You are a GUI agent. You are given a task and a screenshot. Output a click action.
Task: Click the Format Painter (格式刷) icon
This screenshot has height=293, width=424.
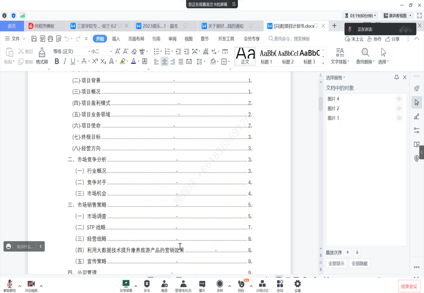pyautogui.click(x=42, y=56)
